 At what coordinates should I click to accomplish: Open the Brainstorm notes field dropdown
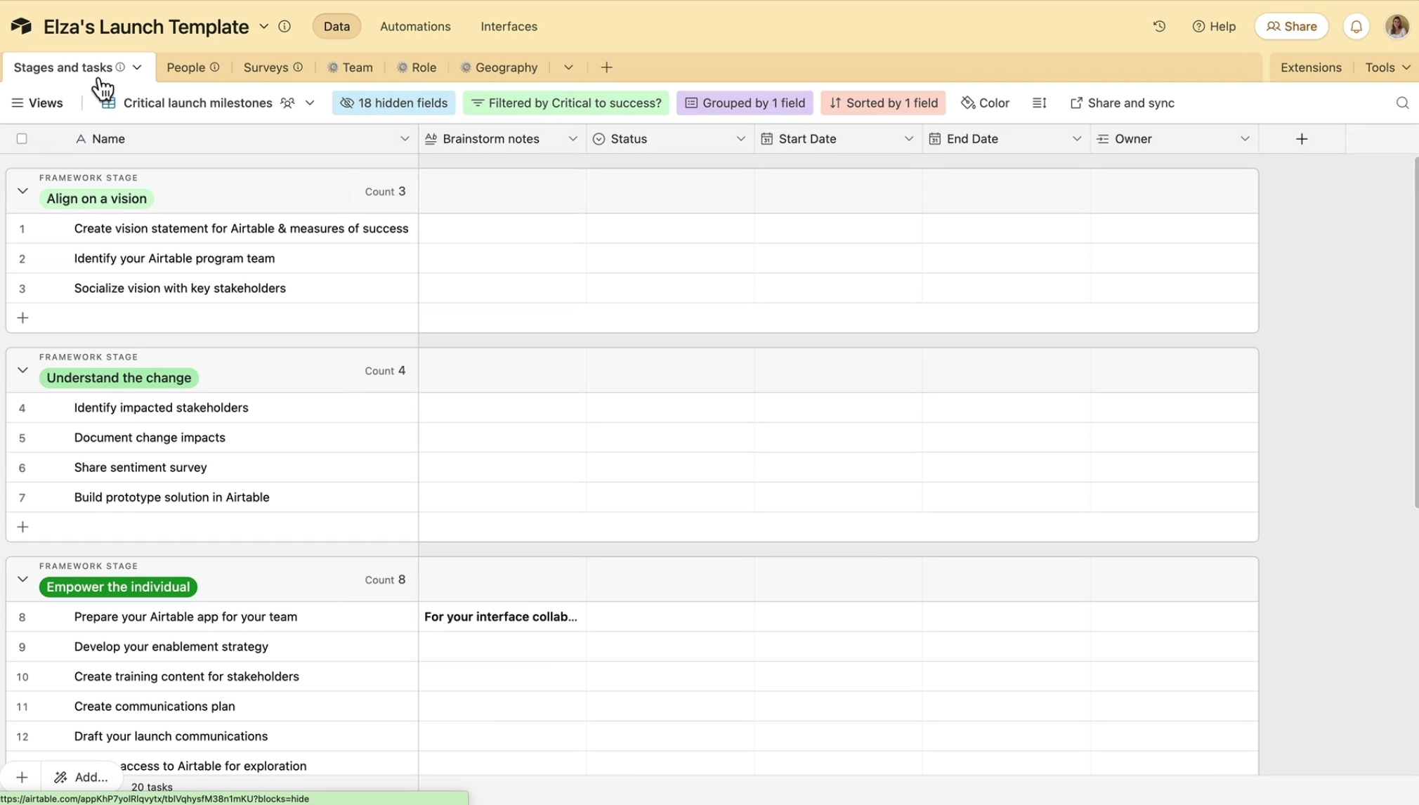(x=573, y=139)
